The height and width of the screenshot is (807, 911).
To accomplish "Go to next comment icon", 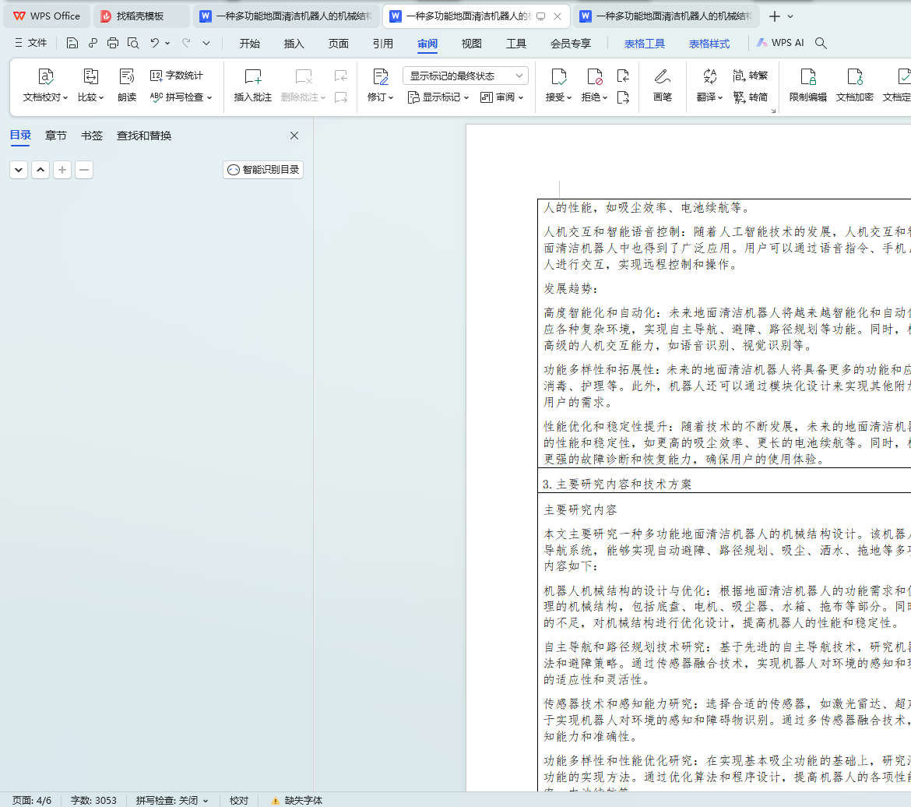I will (341, 97).
